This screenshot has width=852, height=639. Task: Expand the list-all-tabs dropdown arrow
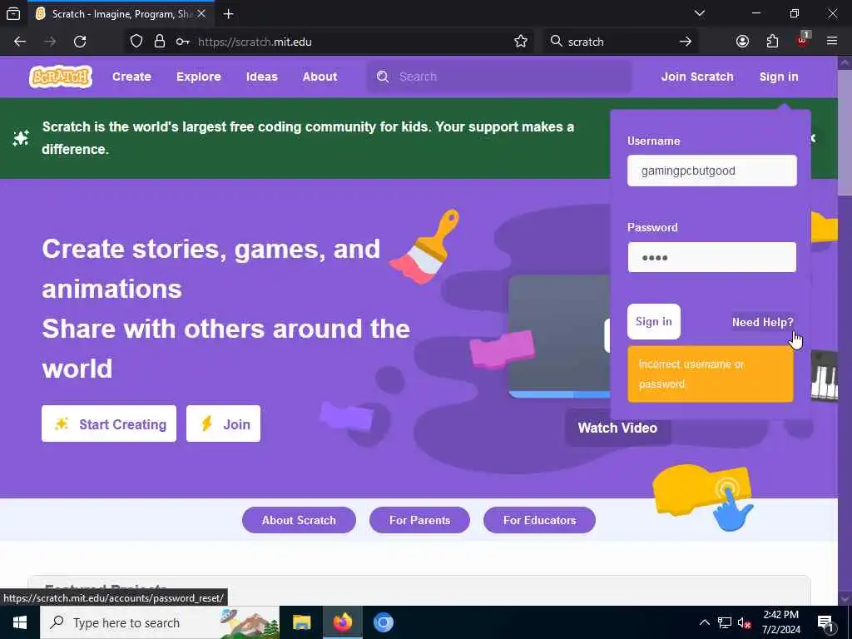pyautogui.click(x=700, y=13)
